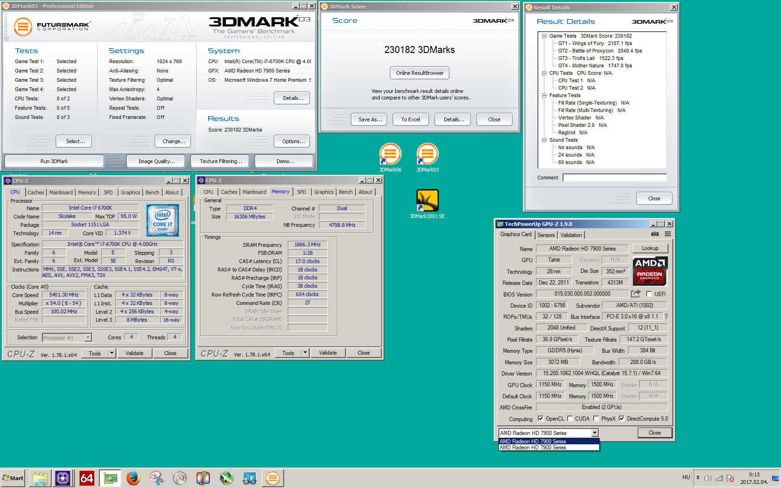Viewport: 781px width, 488px height.
Task: Open GPU selection dropdown in GPU-Z
Action: click(x=595, y=433)
